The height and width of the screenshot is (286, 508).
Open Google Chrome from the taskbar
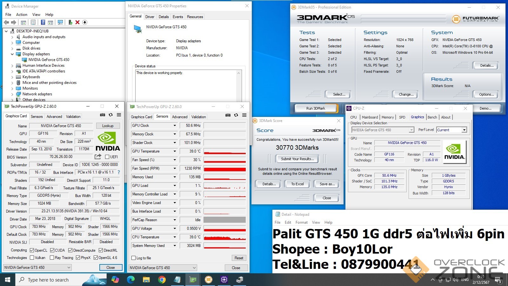pyautogui.click(x=162, y=280)
